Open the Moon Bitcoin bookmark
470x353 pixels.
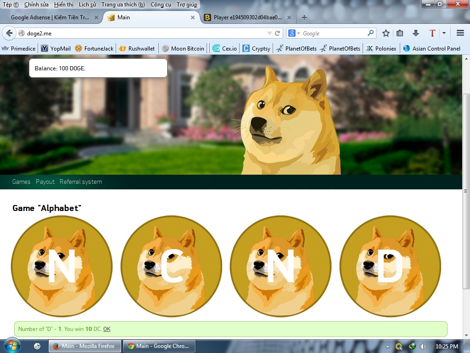pos(183,49)
